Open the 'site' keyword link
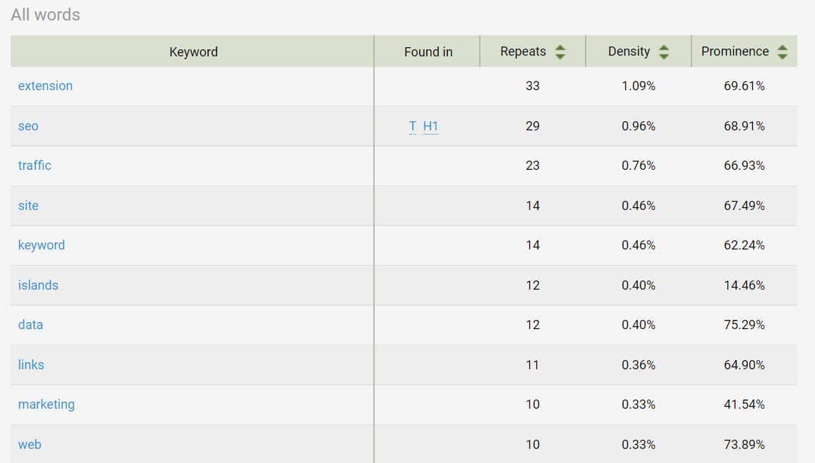Viewport: 815px width, 463px height. click(x=28, y=206)
